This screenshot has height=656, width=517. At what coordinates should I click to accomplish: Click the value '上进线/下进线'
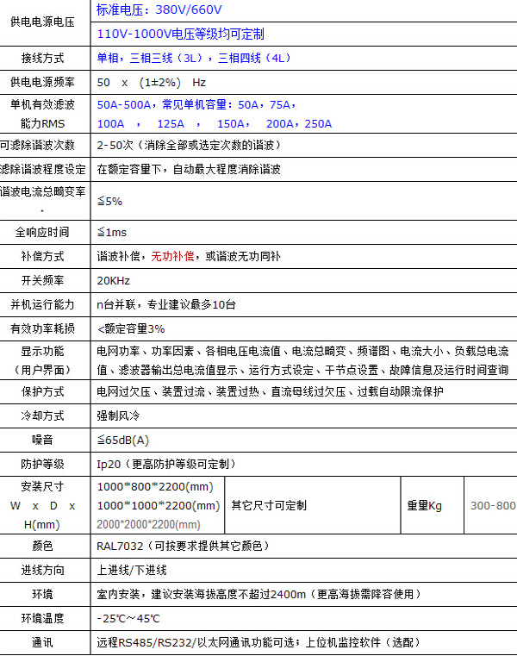coord(132,571)
